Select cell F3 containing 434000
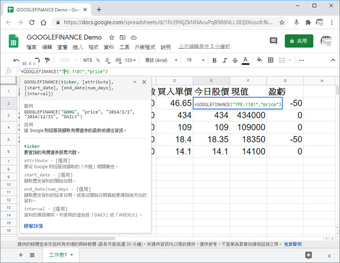 point(248,115)
